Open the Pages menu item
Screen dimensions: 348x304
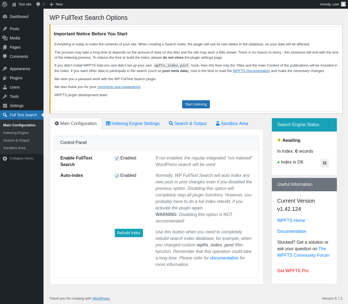[x=22, y=47]
